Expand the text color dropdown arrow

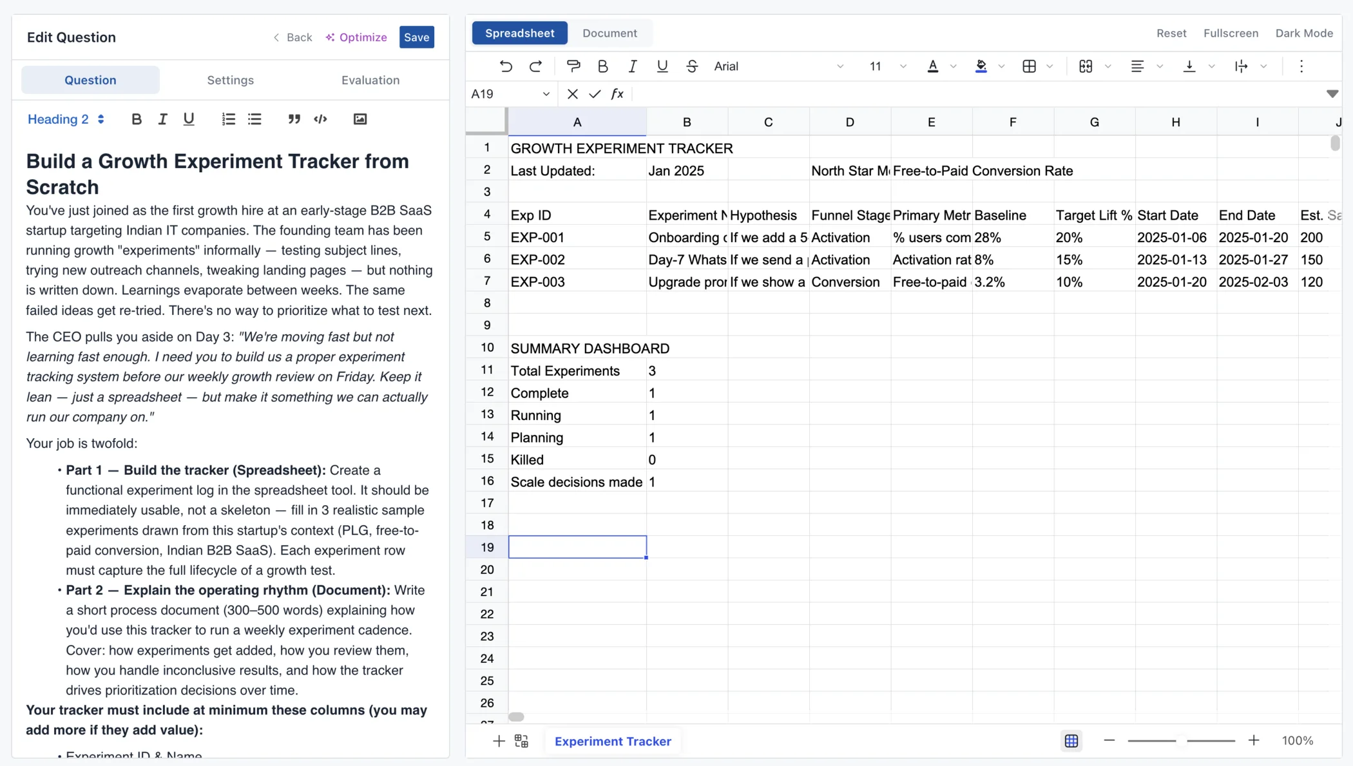pos(953,66)
